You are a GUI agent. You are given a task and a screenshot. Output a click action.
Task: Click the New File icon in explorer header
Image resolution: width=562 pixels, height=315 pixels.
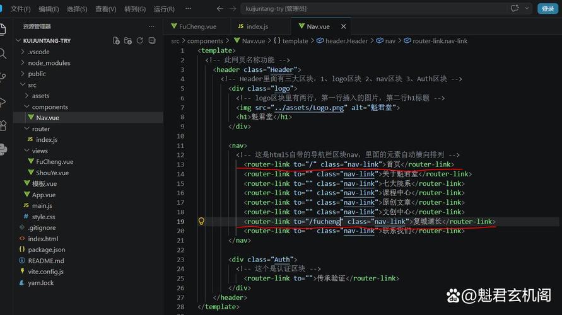116,41
